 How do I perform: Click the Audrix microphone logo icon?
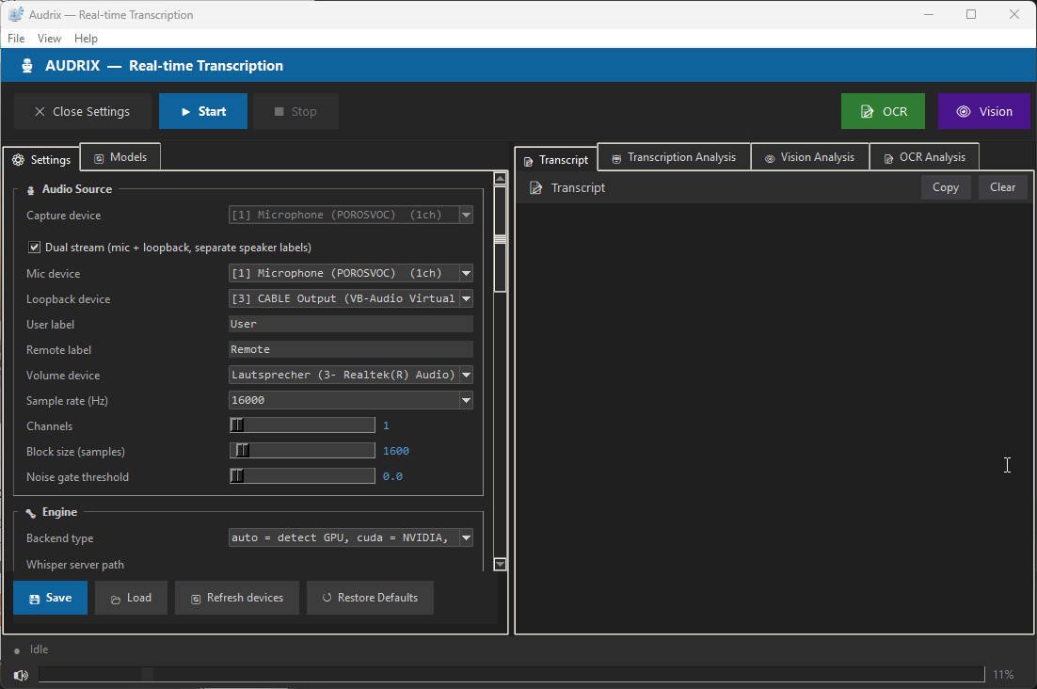[27, 66]
